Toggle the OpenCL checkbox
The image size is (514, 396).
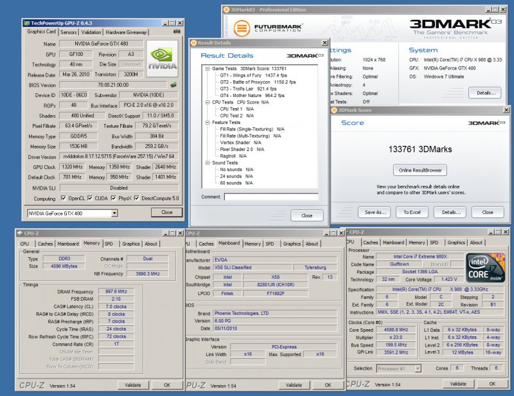(63, 198)
